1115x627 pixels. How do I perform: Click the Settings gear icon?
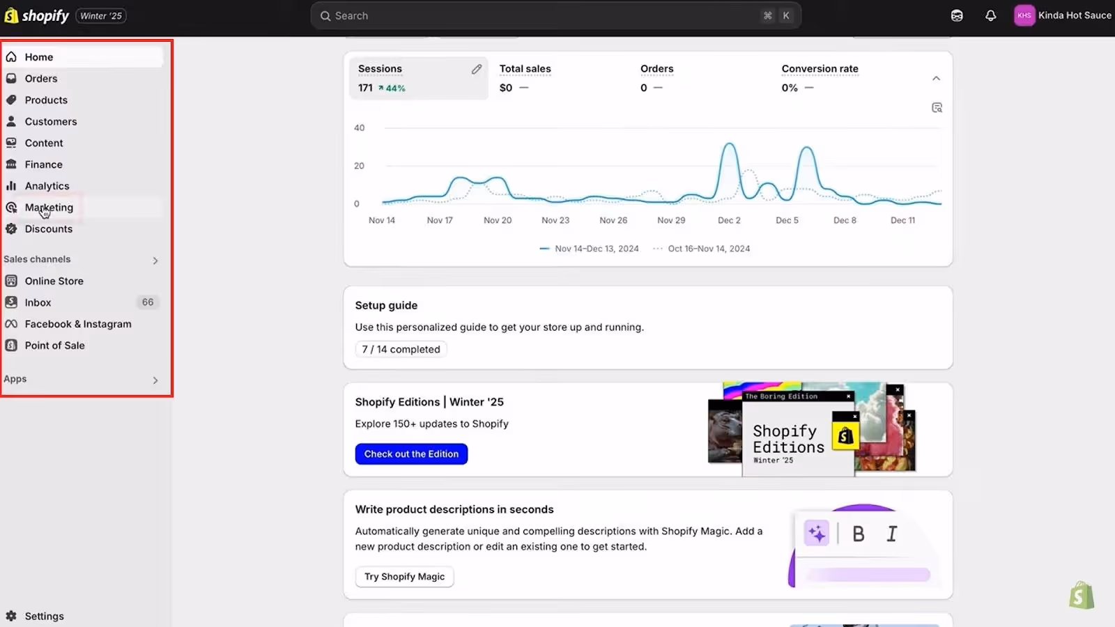tap(11, 616)
